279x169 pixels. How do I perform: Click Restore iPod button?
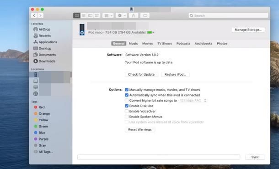[x=175, y=74]
